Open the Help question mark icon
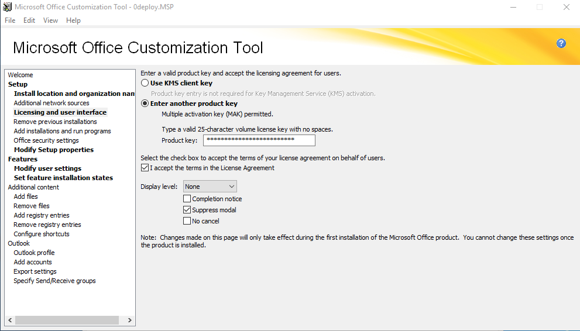580x331 pixels. (561, 44)
